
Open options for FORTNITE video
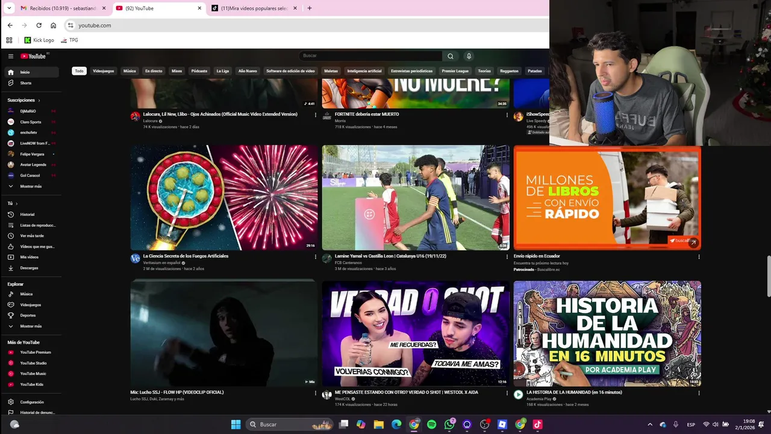click(507, 115)
